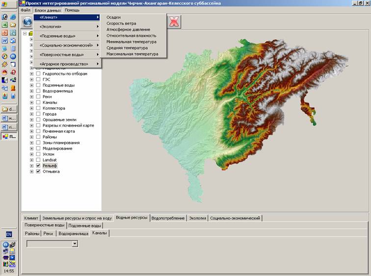Viewport: 371px width, 276px height.
Task: Uncheck the Отмывка layer checkbox
Action: pos(38,172)
